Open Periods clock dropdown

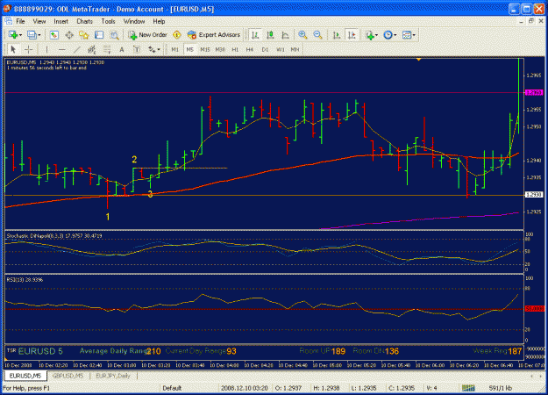pyautogui.click(x=389, y=35)
